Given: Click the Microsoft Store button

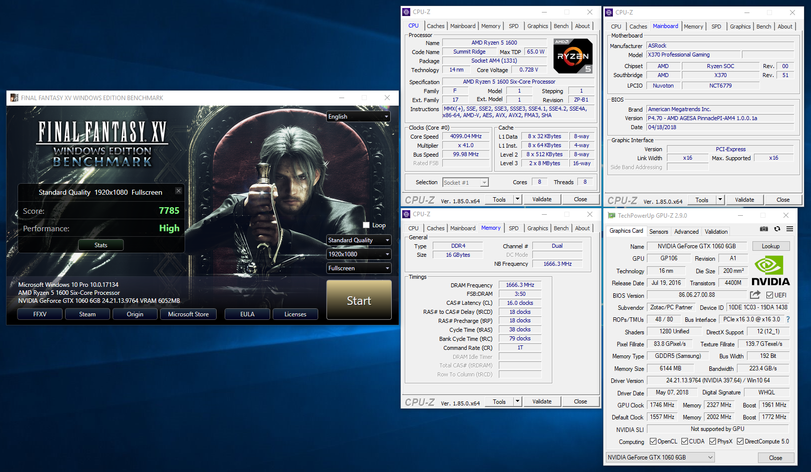Looking at the screenshot, I should pos(188,314).
